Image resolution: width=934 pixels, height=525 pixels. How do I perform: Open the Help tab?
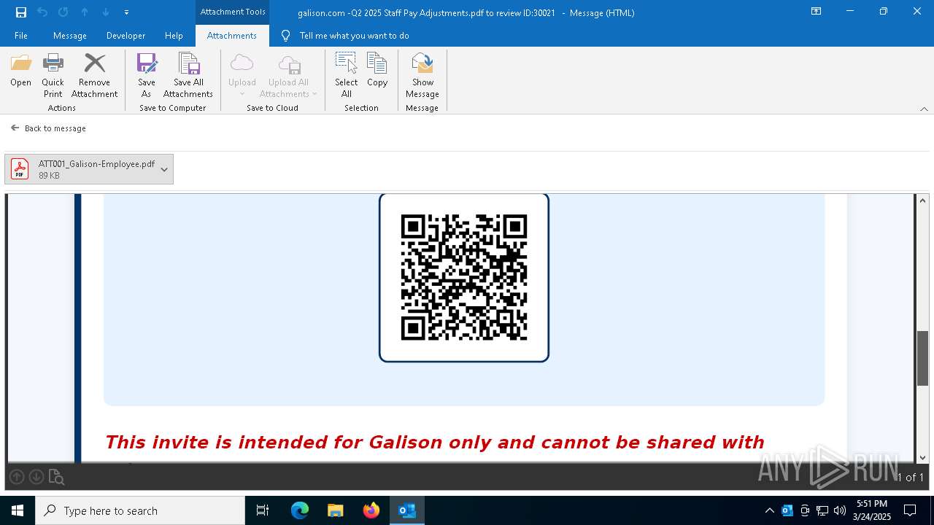pos(174,36)
